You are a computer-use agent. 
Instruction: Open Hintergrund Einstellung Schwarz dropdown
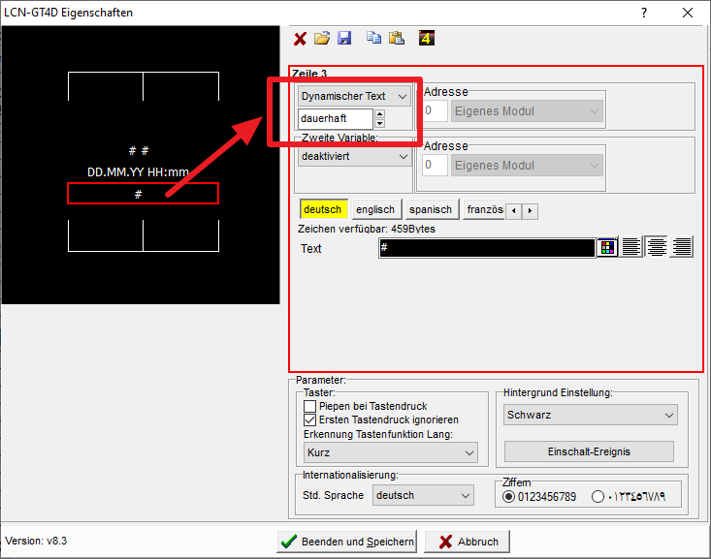tap(591, 415)
